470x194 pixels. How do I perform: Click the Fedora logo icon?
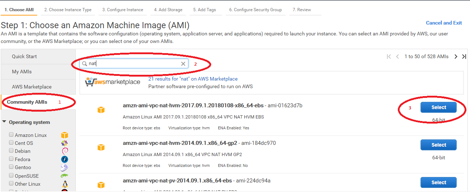coord(65,159)
